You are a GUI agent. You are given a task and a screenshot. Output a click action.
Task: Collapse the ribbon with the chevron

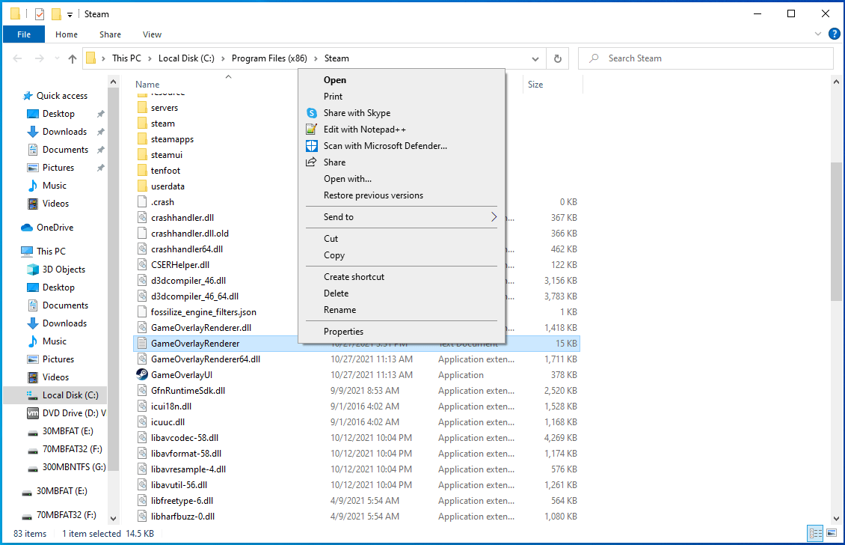[x=818, y=34]
